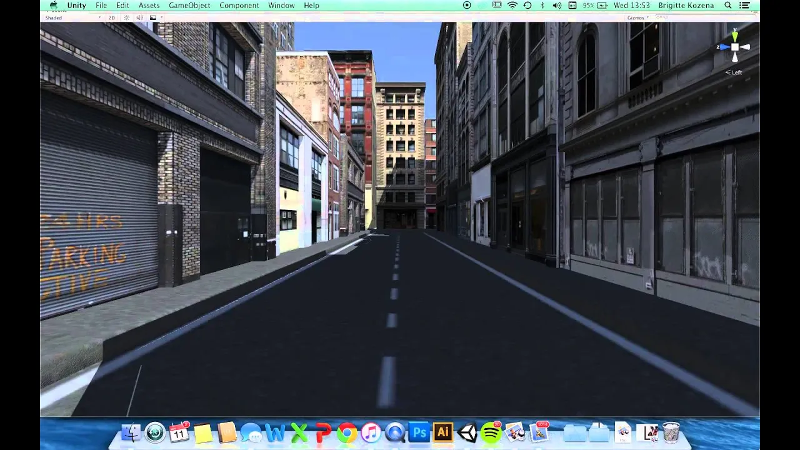Open Spotlight search magnifier
This screenshot has width=800, height=450.
728,5
